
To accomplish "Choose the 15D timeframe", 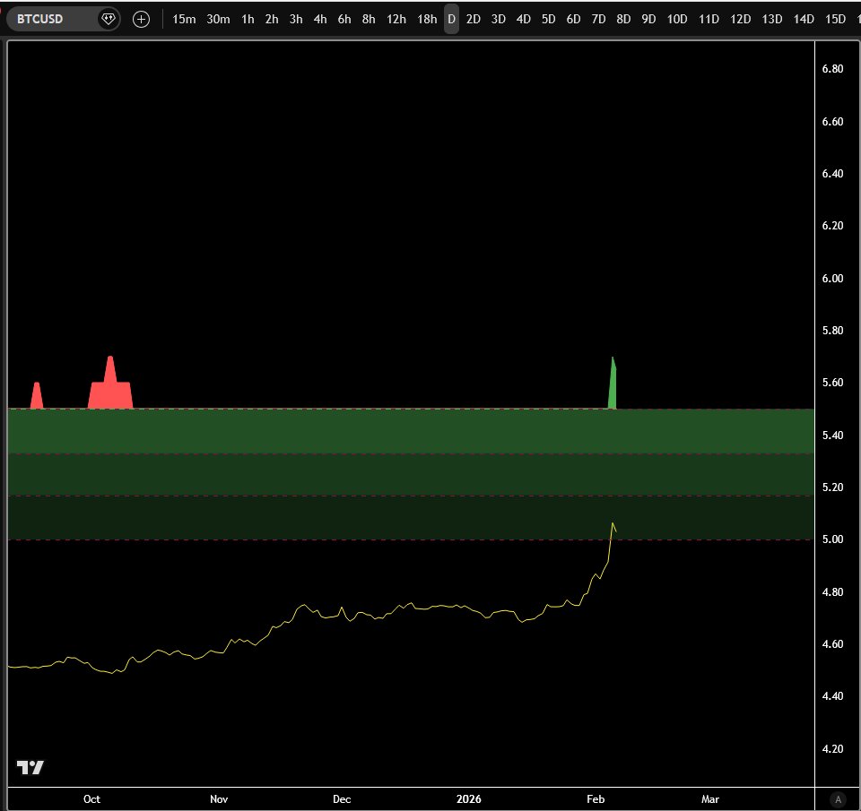I will (x=835, y=19).
